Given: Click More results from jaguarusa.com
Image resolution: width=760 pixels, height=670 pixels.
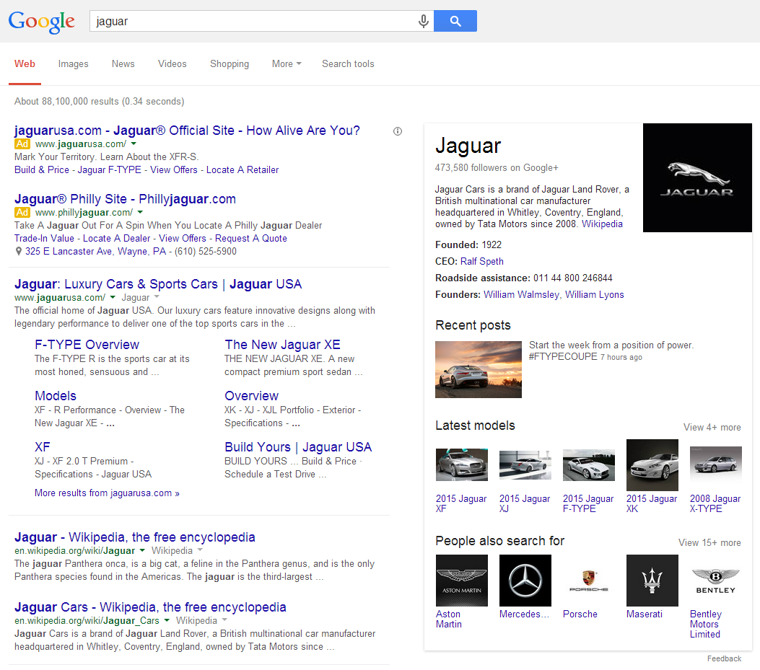Looking at the screenshot, I should [107, 493].
